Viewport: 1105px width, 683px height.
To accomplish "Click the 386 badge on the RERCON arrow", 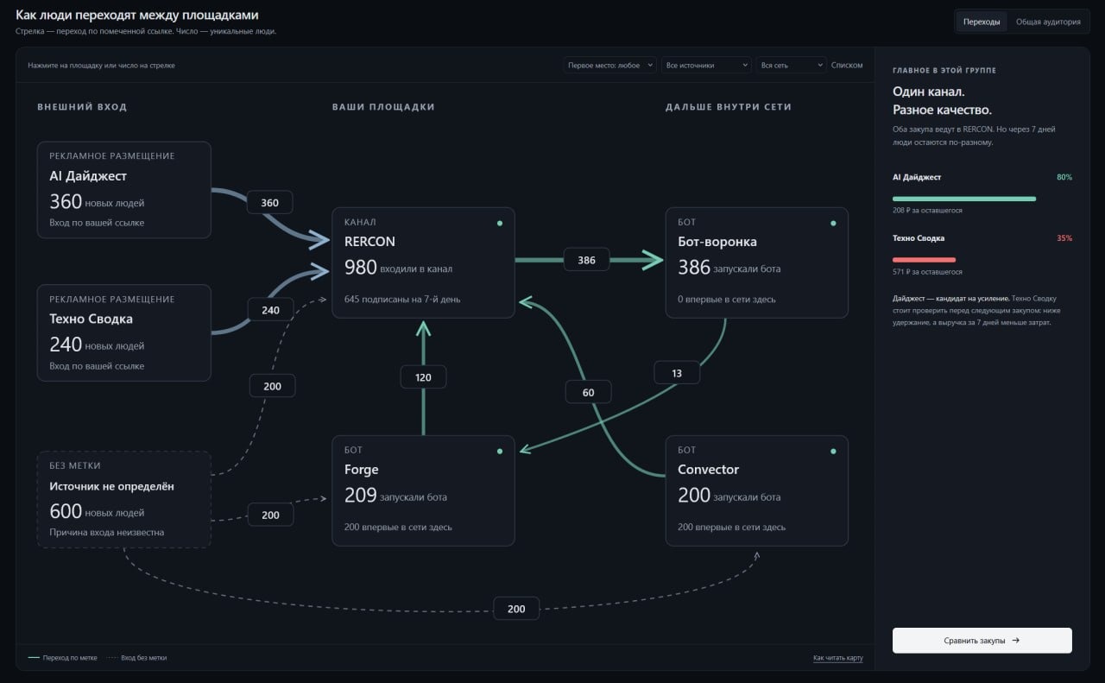I will (x=586, y=260).
